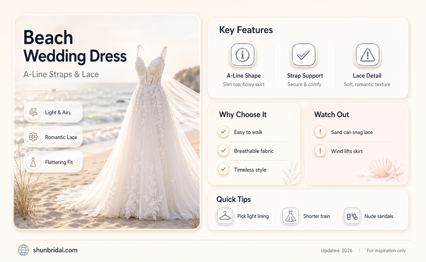Click the gown icon for Shorter train
This screenshot has height=262, width=426.
291,216
